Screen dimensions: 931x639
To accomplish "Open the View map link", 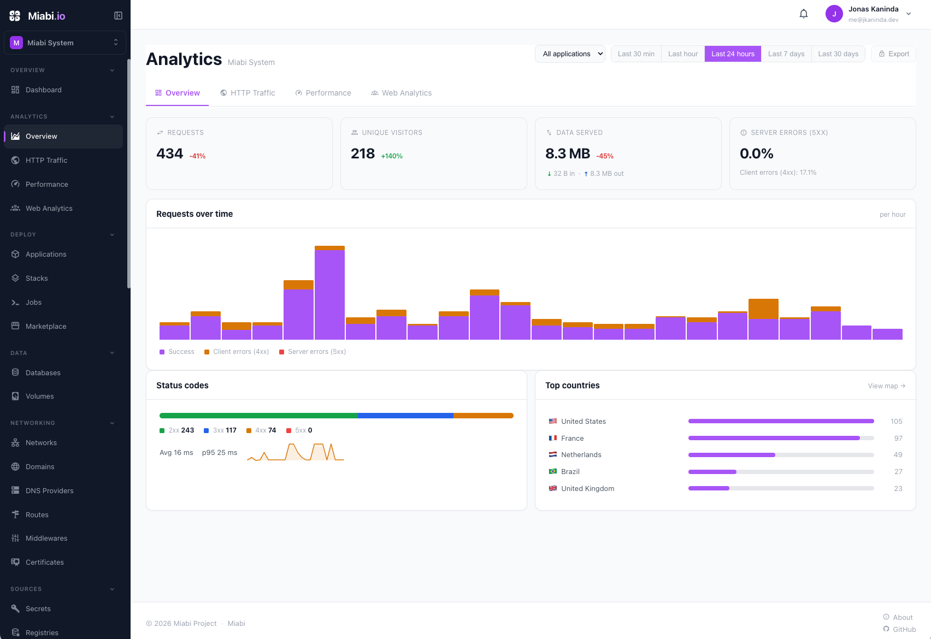I will click(887, 386).
